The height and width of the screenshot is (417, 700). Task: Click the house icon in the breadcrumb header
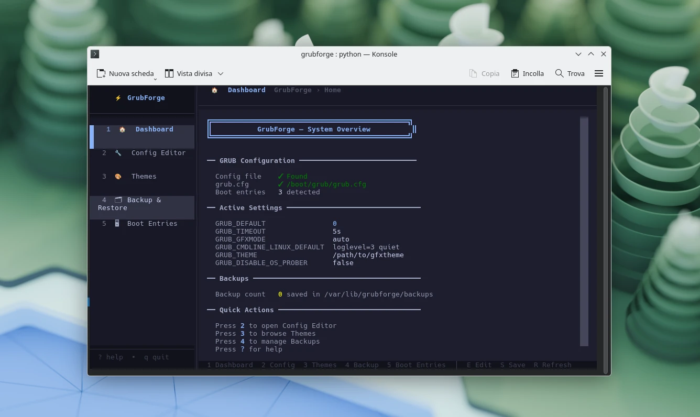coord(214,90)
